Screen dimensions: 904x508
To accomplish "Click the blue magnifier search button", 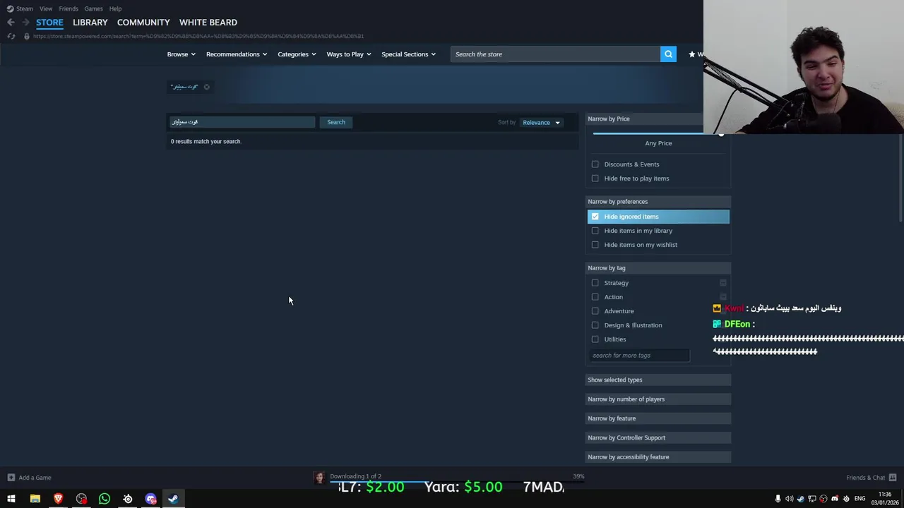I will click(668, 54).
